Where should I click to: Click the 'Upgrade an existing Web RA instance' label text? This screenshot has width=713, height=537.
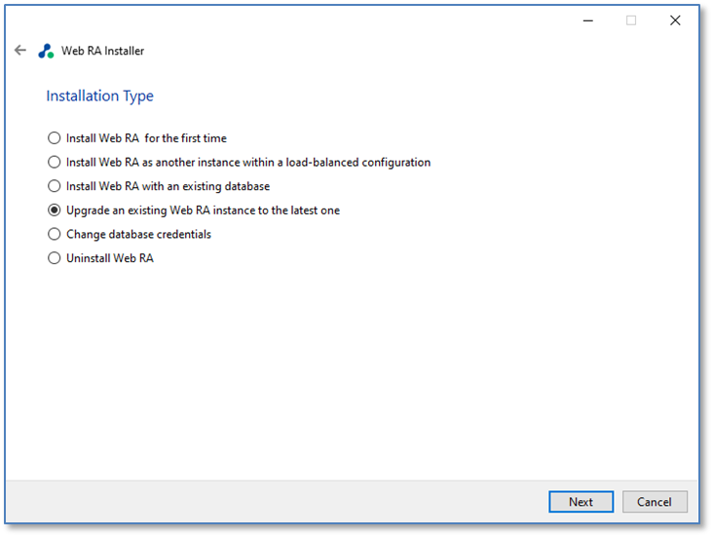[203, 210]
